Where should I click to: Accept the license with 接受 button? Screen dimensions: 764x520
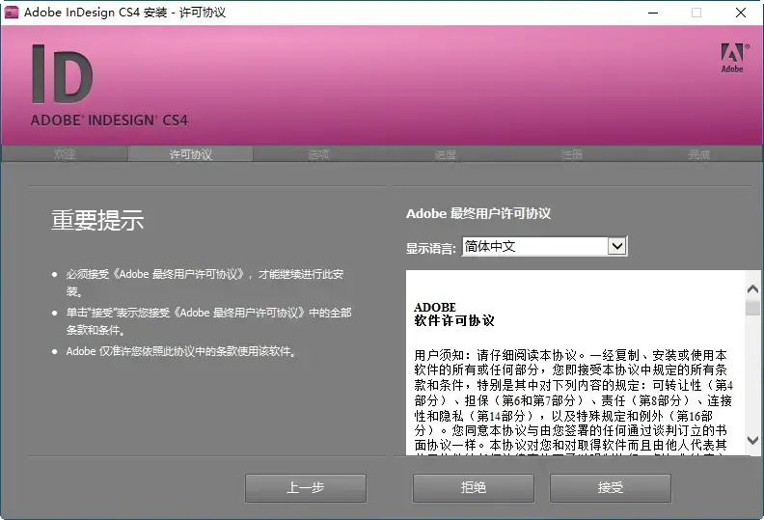pyautogui.click(x=611, y=488)
